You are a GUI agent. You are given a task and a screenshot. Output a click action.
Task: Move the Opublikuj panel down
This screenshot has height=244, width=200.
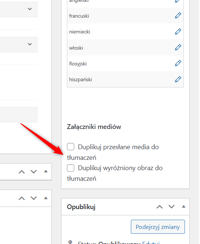coord(172,207)
